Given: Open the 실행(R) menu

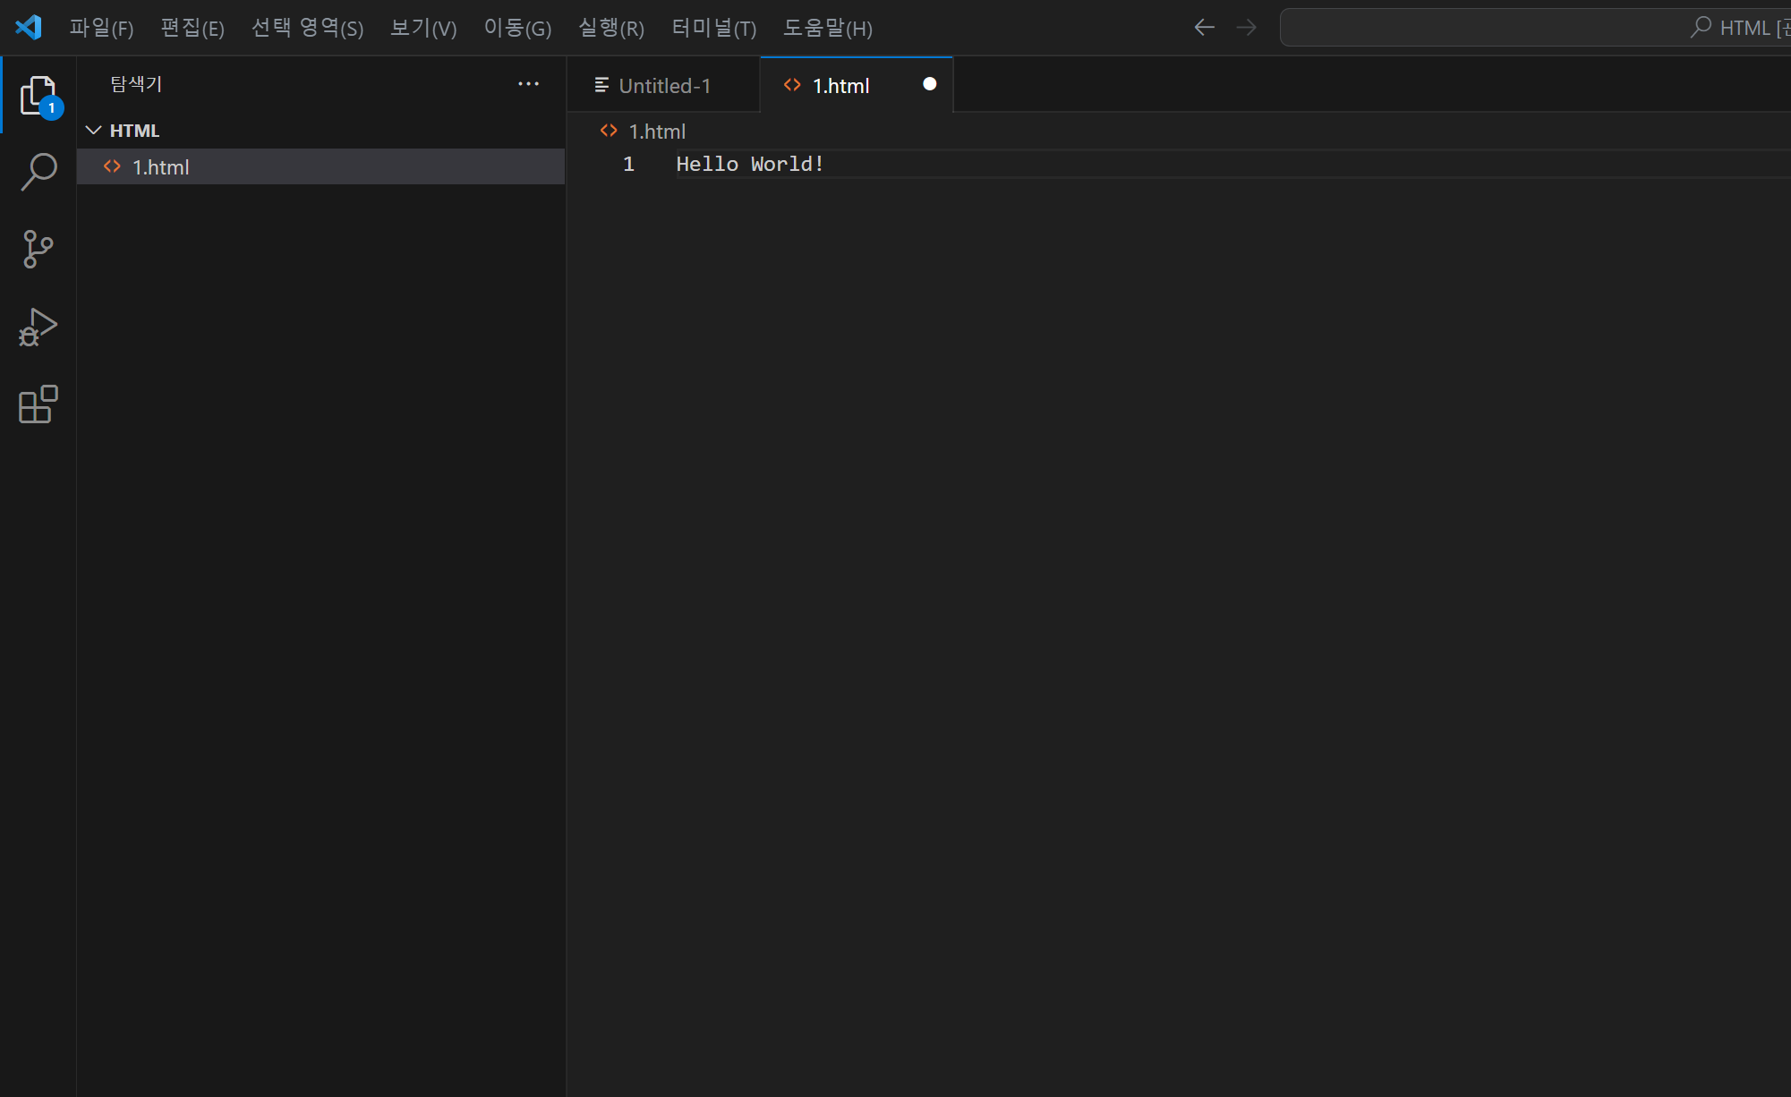Looking at the screenshot, I should [x=610, y=28].
